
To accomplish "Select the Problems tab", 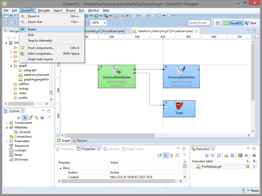I will tap(65, 149).
